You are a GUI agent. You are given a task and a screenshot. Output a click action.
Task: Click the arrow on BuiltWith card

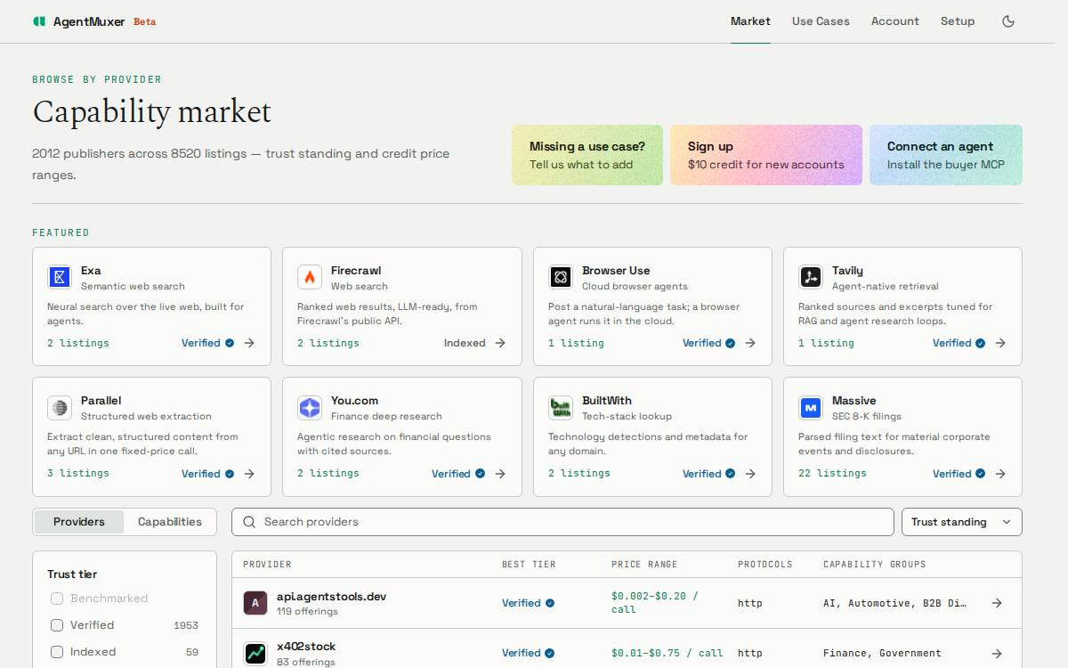tap(750, 474)
